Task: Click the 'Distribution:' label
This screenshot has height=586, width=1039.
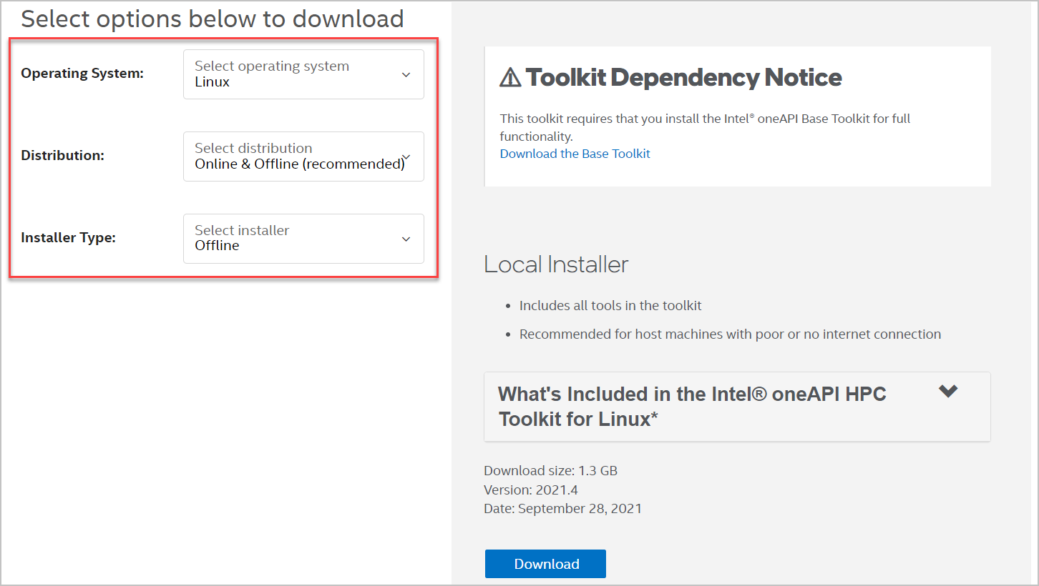Action: (x=62, y=155)
